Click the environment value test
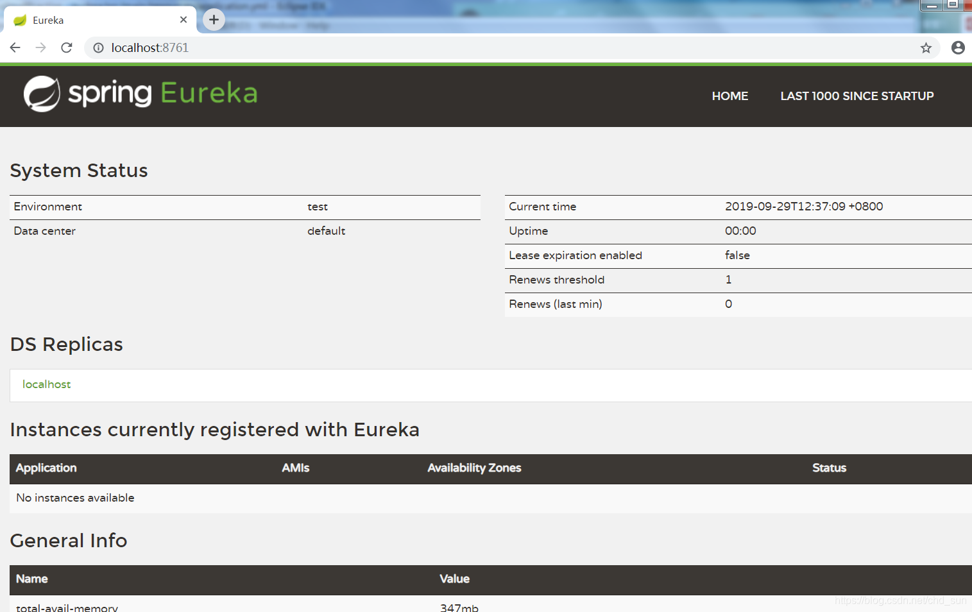This screenshot has height=612, width=972. [318, 207]
